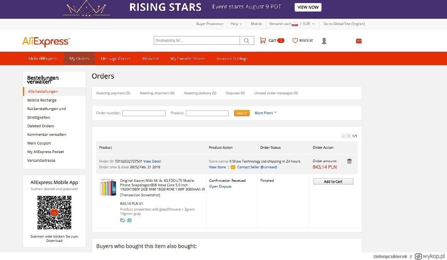This screenshot has height=260, width=447.
Task: Click the Order number input field
Action: pos(144,113)
